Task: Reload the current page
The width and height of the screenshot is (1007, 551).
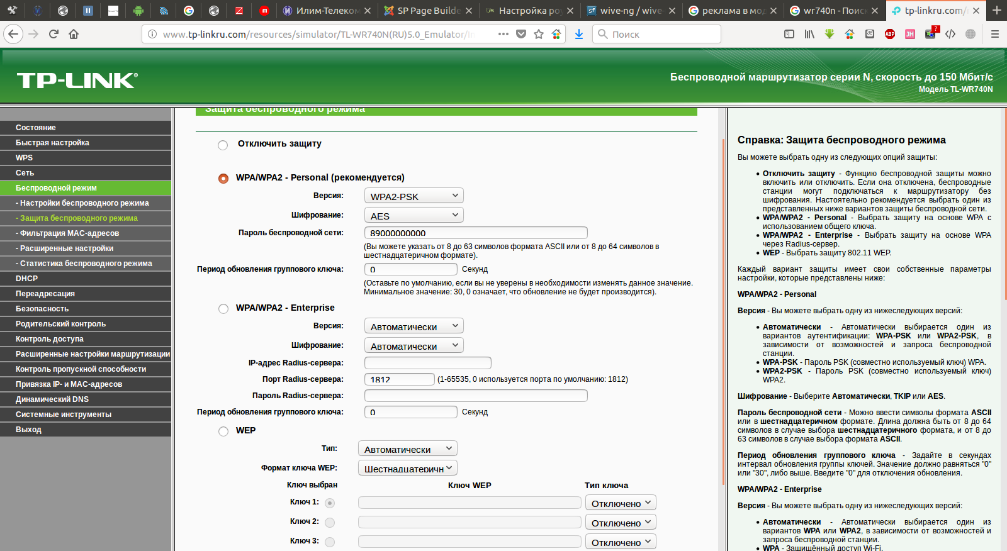Action: click(53, 34)
